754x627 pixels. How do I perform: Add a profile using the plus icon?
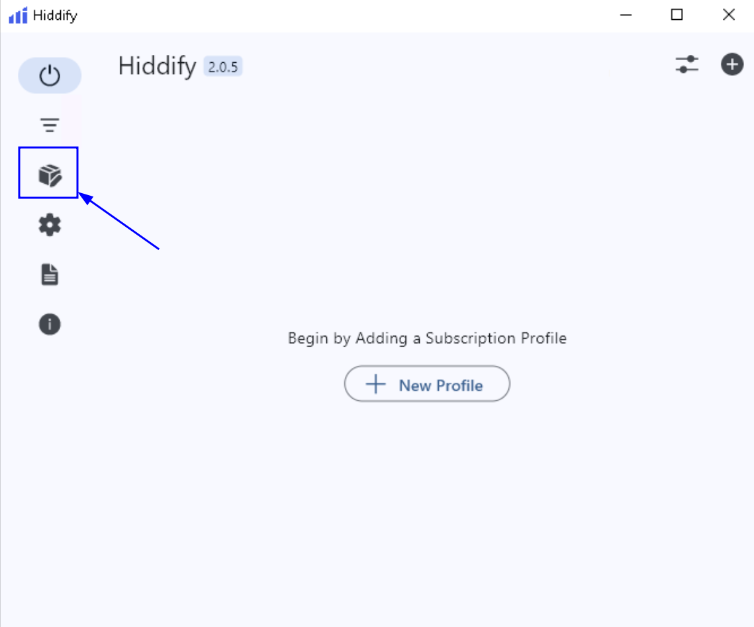(731, 64)
